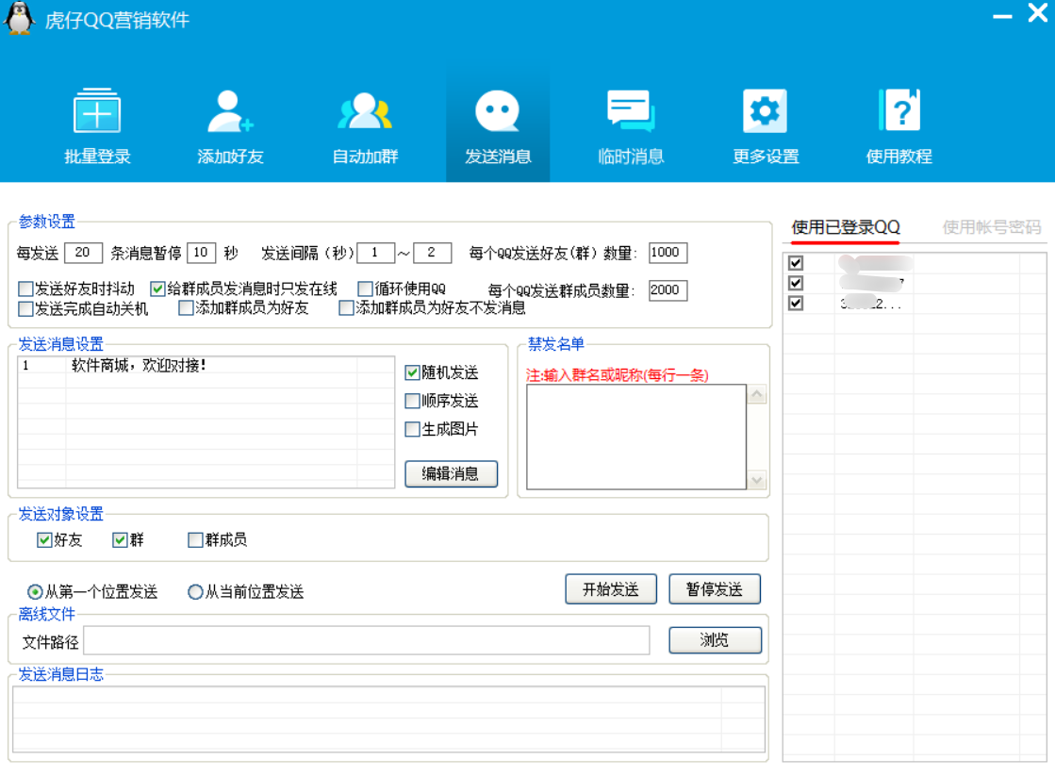Switch to 使用帐号密码 tab
The width and height of the screenshot is (1055, 776).
coord(991,227)
